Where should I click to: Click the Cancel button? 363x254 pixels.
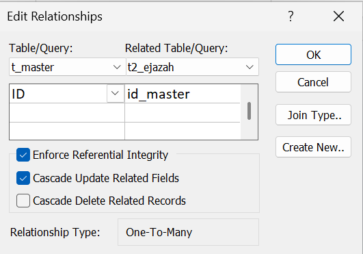tap(313, 82)
